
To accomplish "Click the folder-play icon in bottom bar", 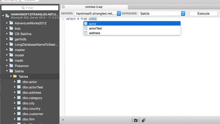I will click(x=136, y=120).
